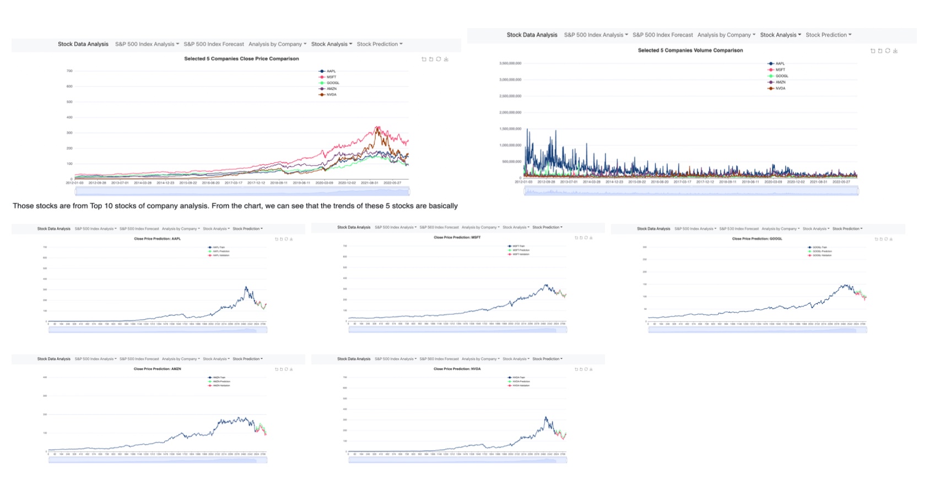Screen dimensions: 940x492
Task: Restore the GOOGL prediction chart view
Action: click(x=886, y=239)
